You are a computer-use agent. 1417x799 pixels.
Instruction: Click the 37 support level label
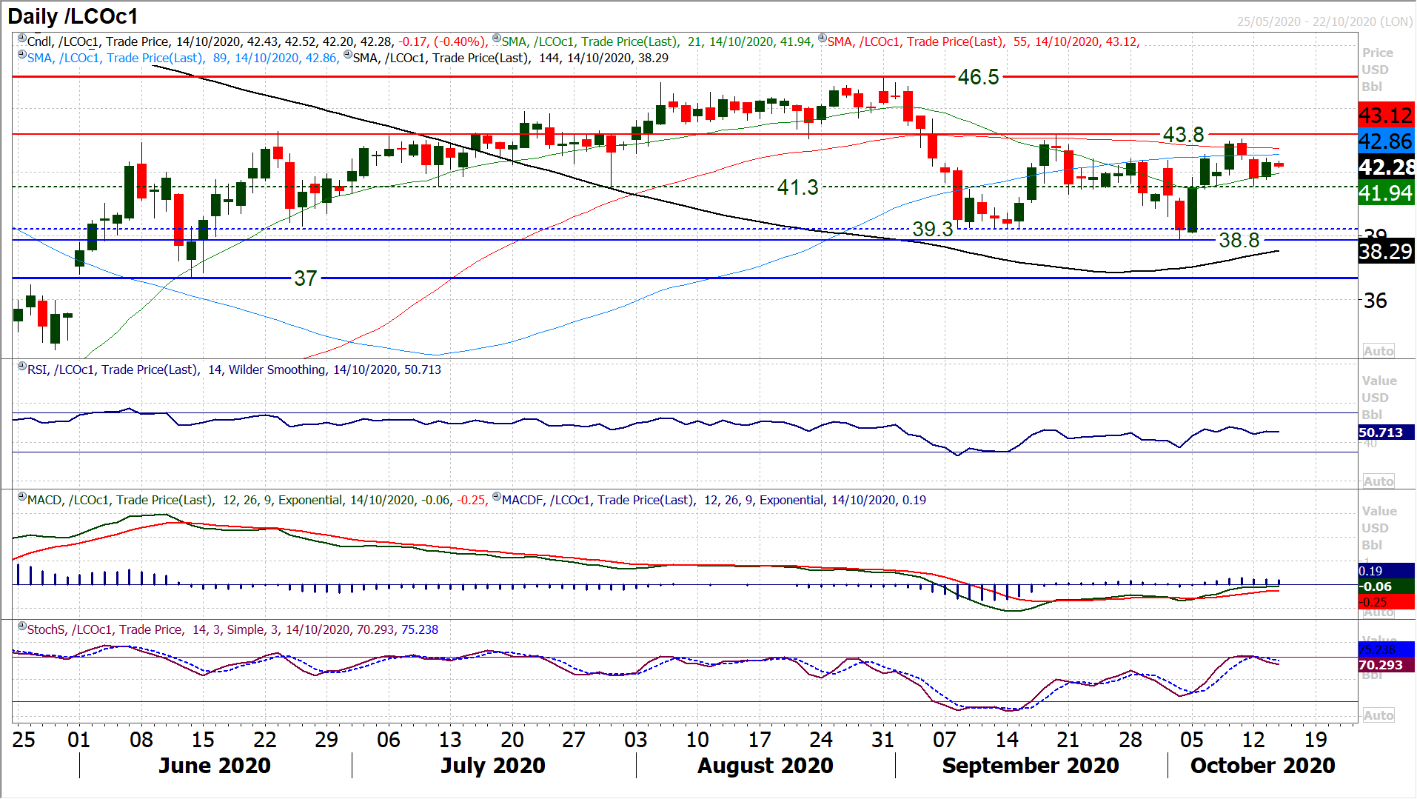305,278
